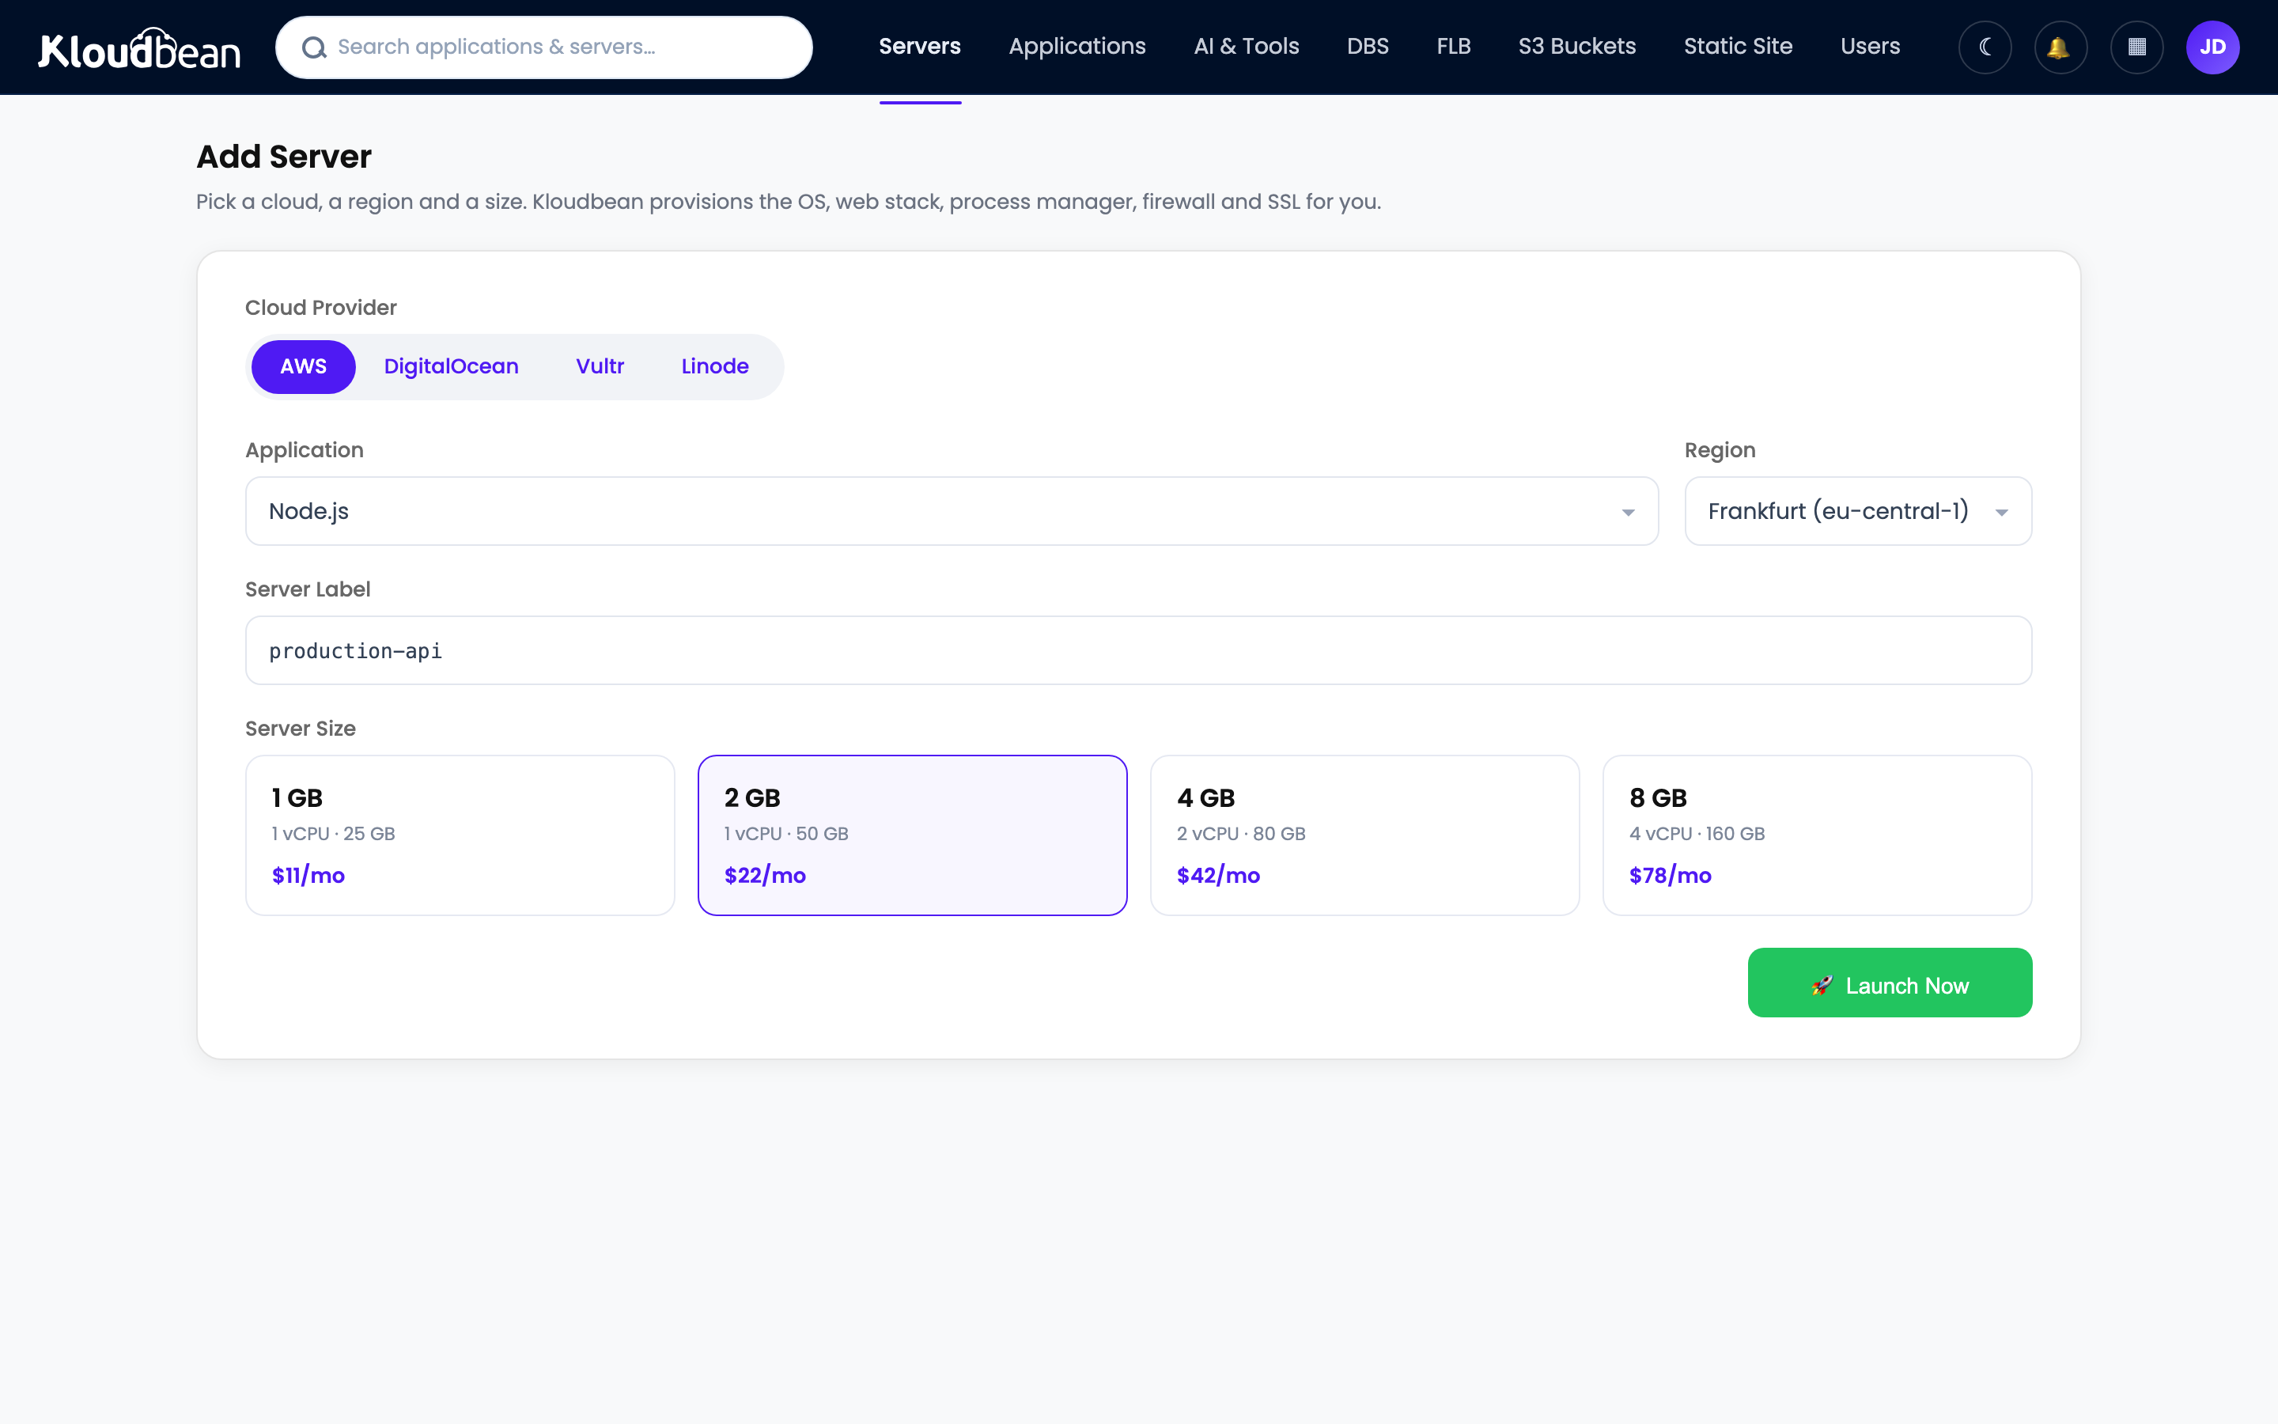Screen dimensions: 2278x1424
Task: Open the Region dropdown showing Frankfurt
Action: point(1858,511)
